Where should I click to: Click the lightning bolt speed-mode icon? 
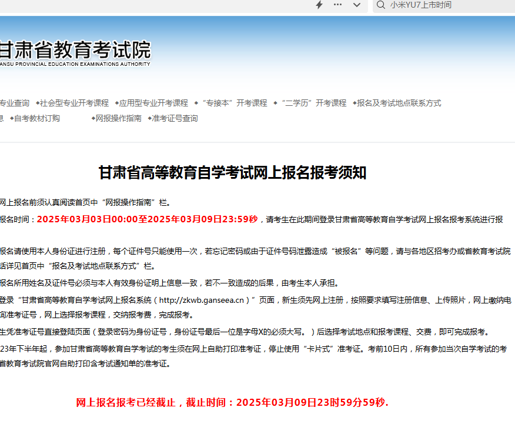(x=319, y=5)
